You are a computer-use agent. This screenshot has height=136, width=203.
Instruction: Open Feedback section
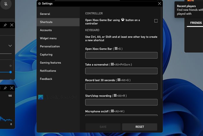click(58, 79)
